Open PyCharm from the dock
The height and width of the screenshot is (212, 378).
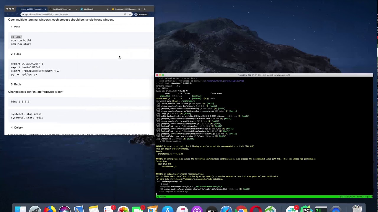(x=307, y=209)
